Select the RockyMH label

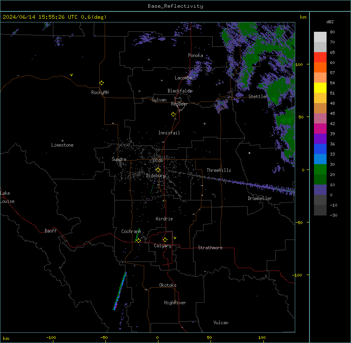point(100,92)
